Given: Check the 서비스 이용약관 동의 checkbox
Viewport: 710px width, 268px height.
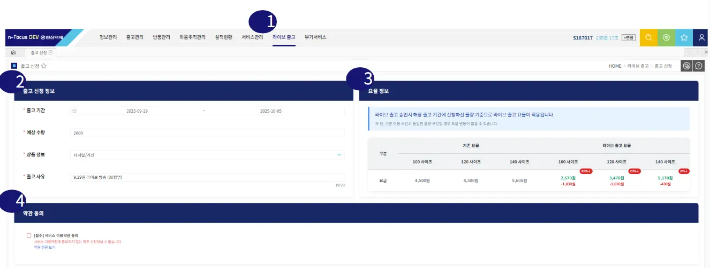Looking at the screenshot, I should coord(29,235).
